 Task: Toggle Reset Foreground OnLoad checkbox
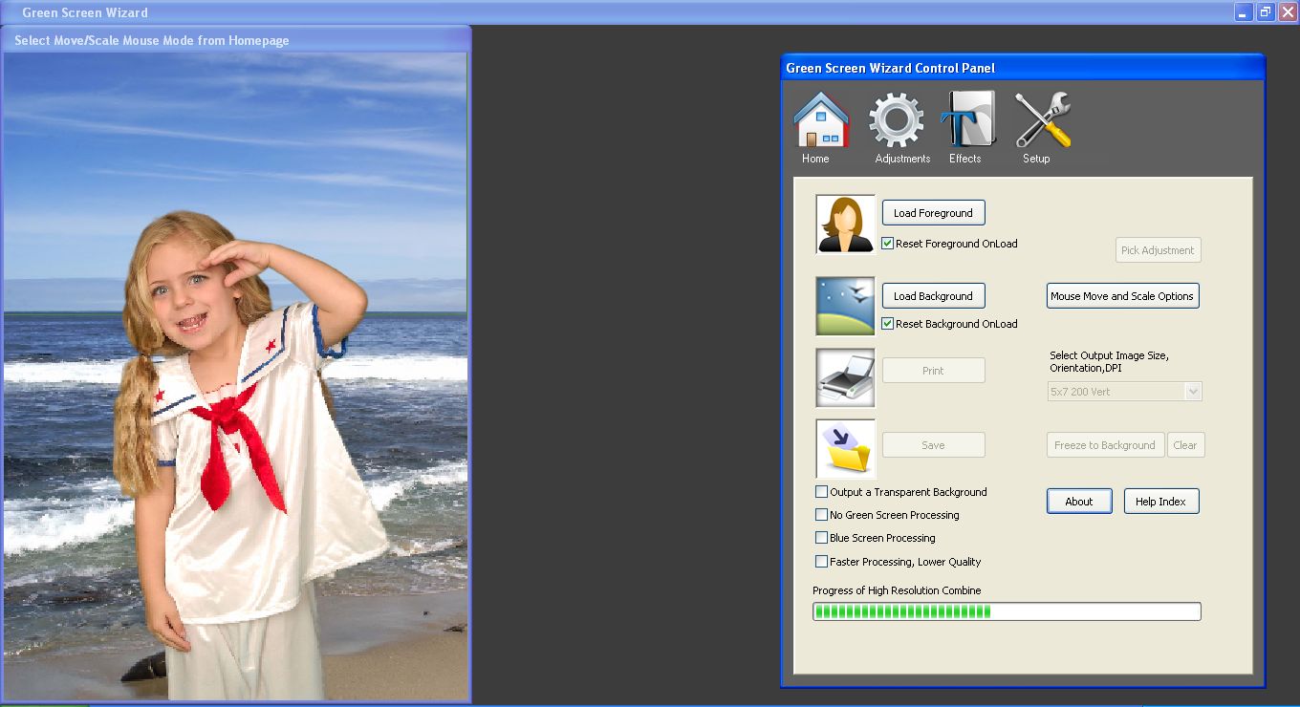tap(888, 244)
